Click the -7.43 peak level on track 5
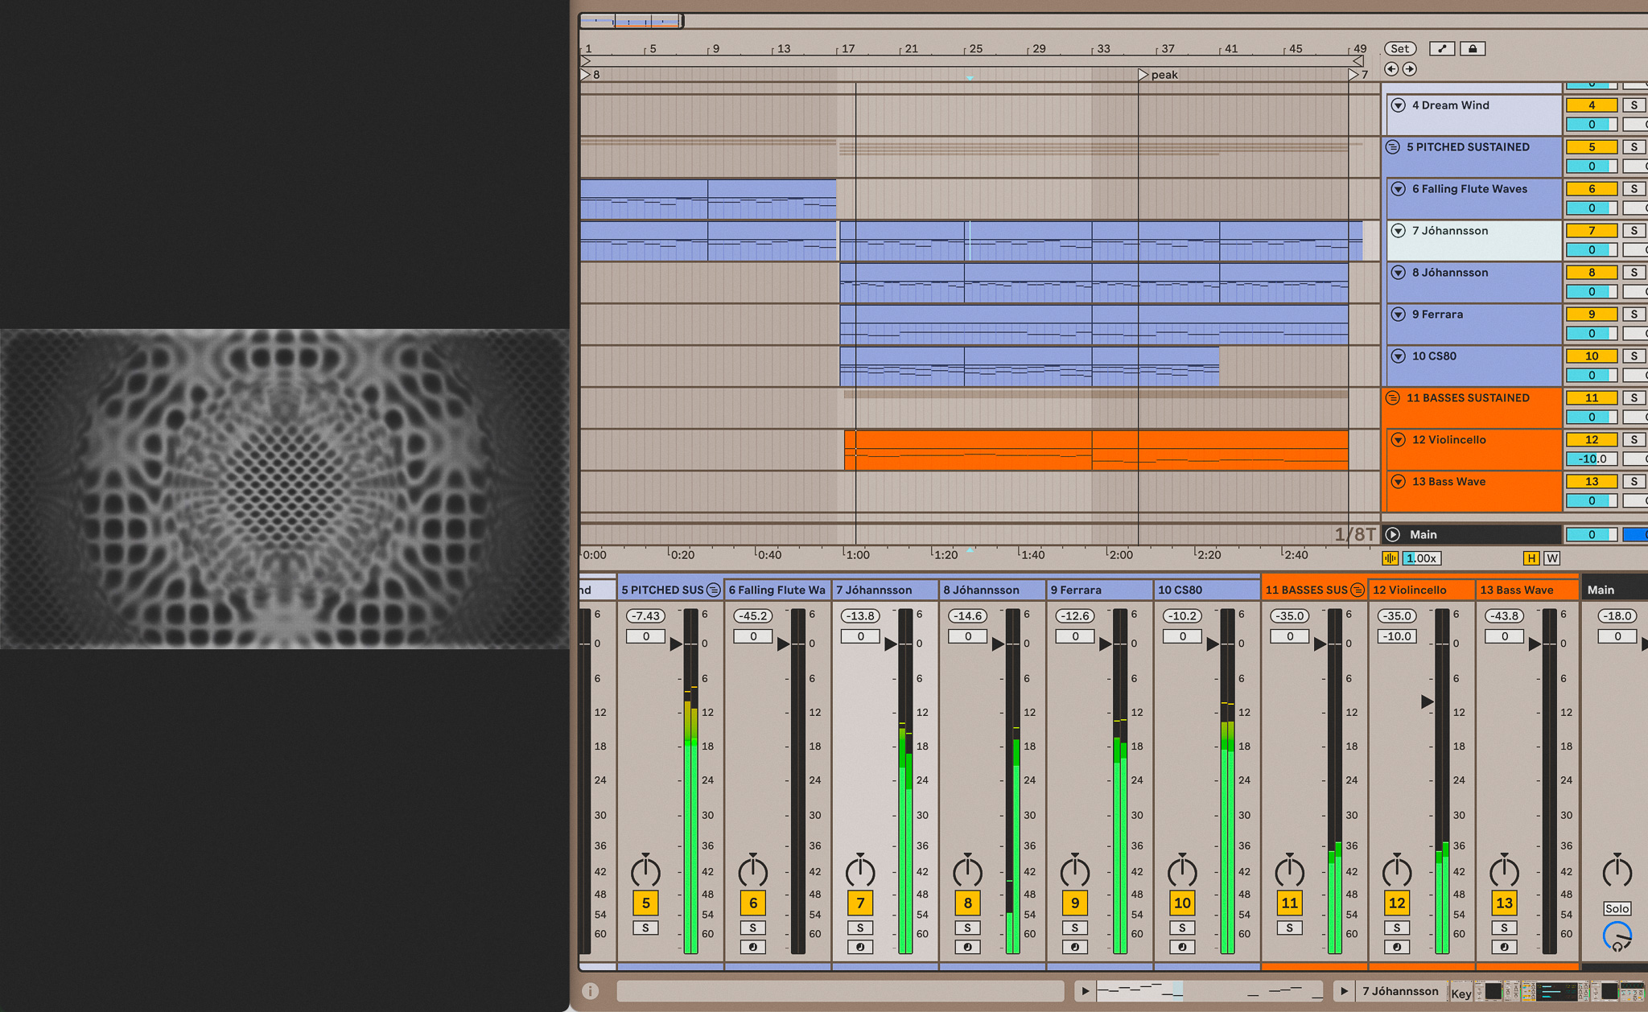The width and height of the screenshot is (1648, 1012). tap(645, 615)
